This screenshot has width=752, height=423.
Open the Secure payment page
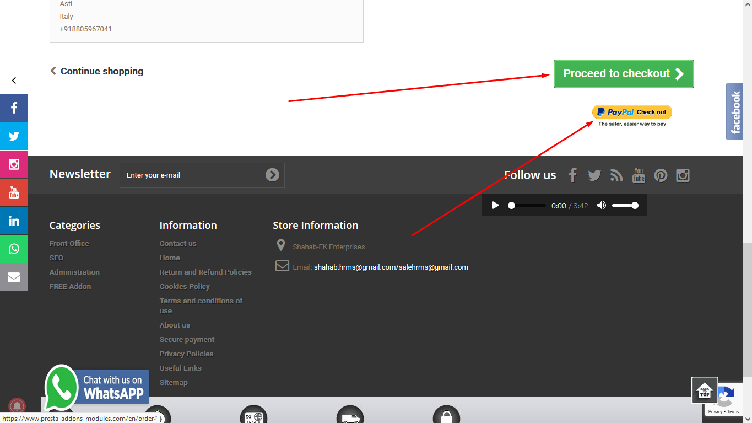(x=187, y=339)
